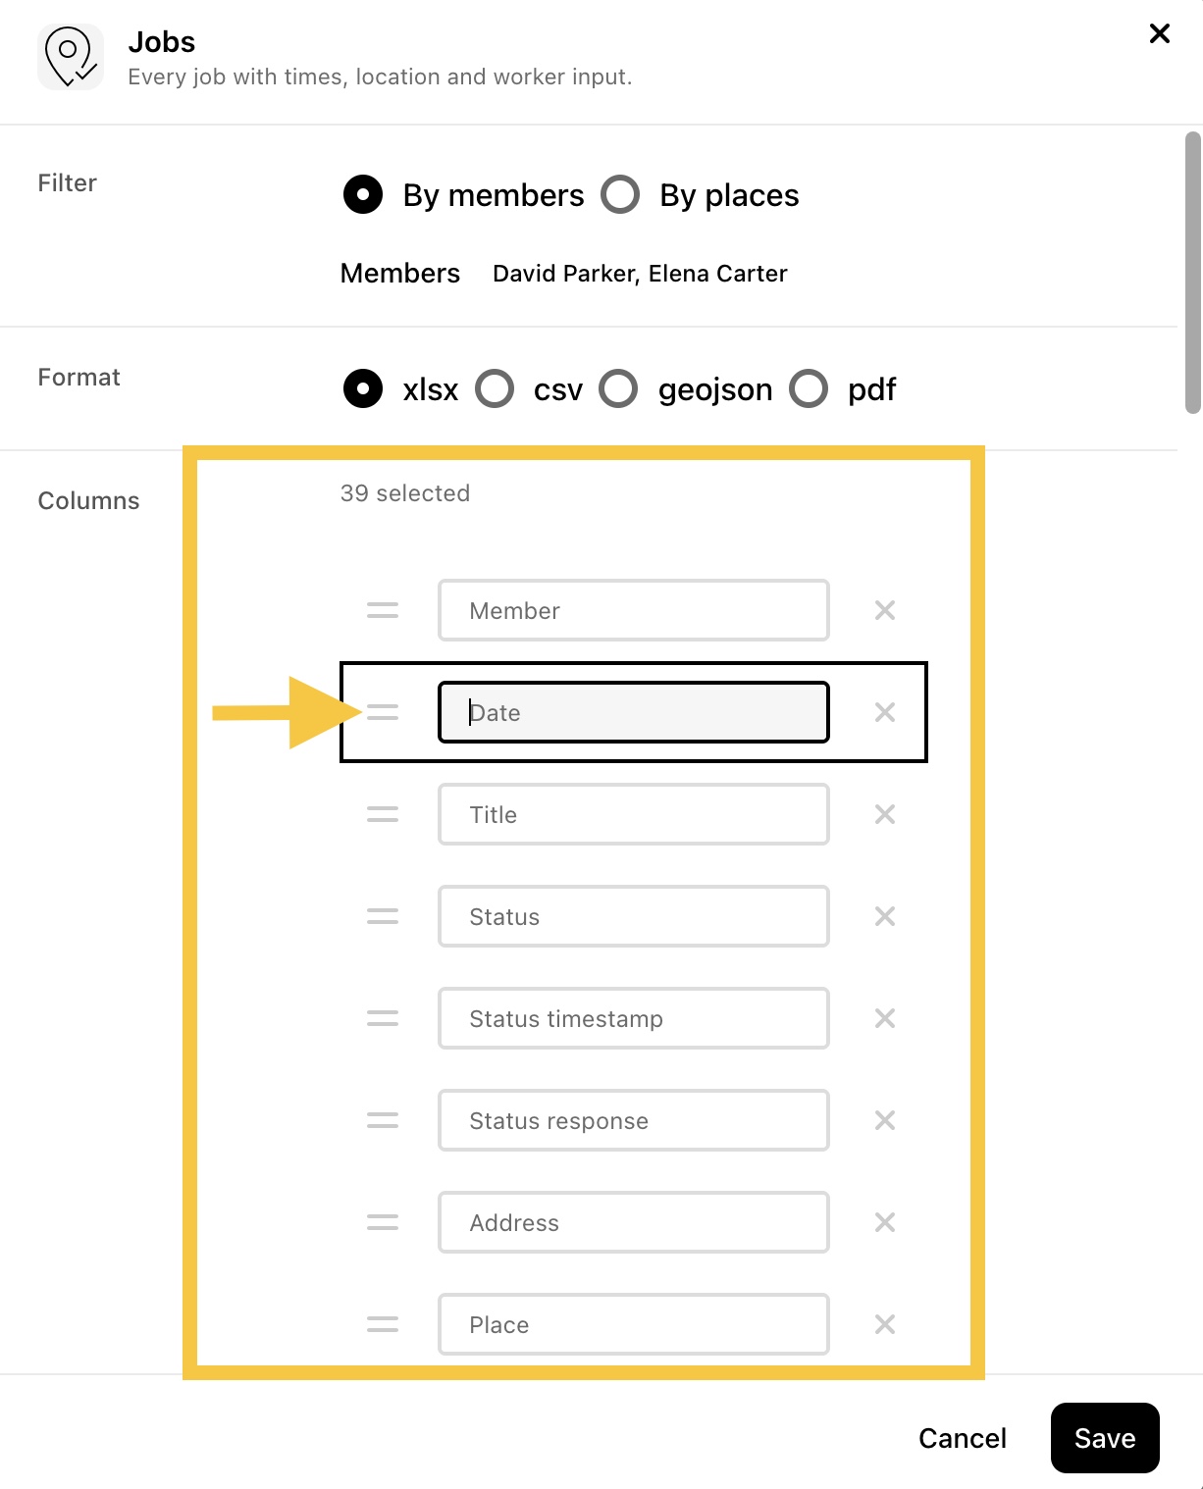Click the drag handle icon next to Member

382,610
